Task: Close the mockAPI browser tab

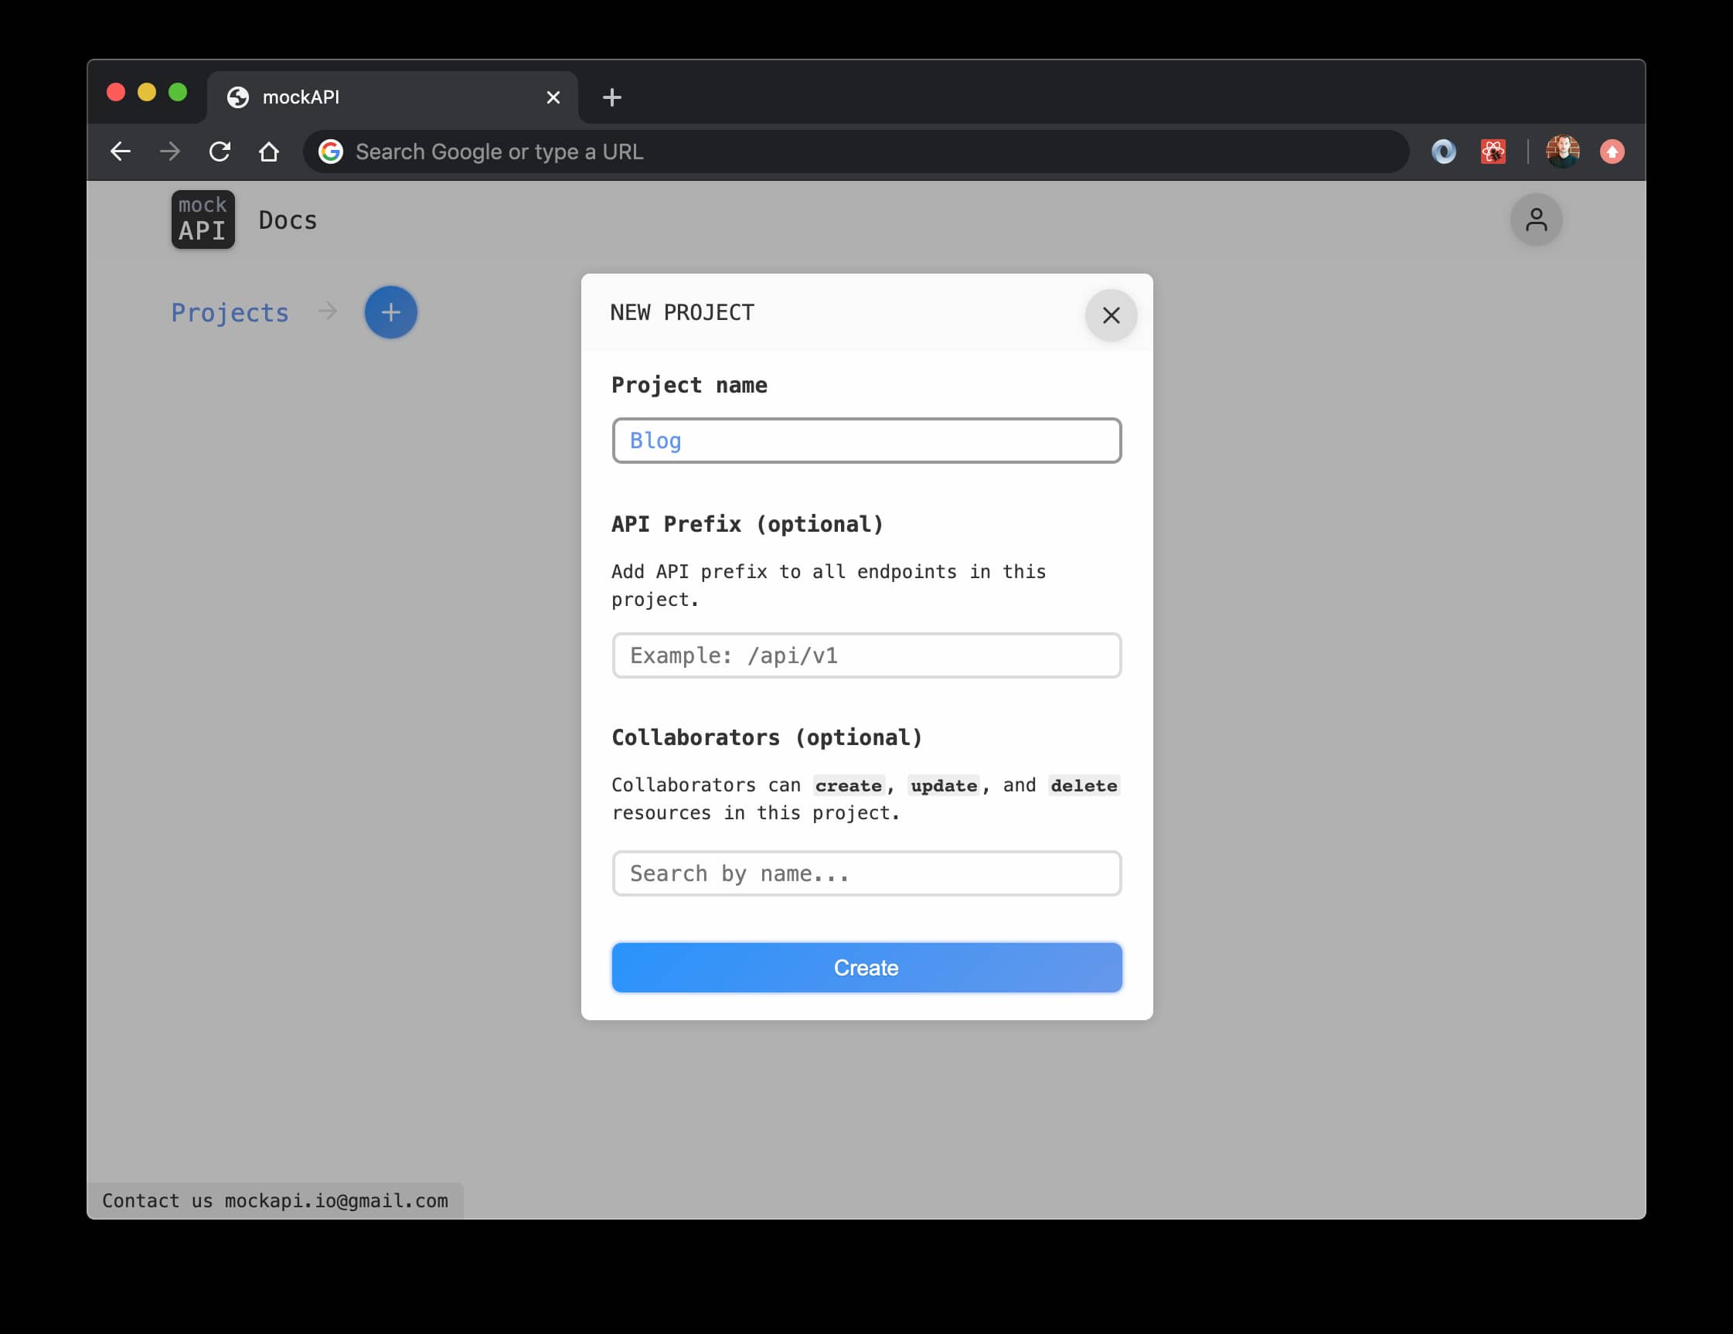Action: [553, 97]
